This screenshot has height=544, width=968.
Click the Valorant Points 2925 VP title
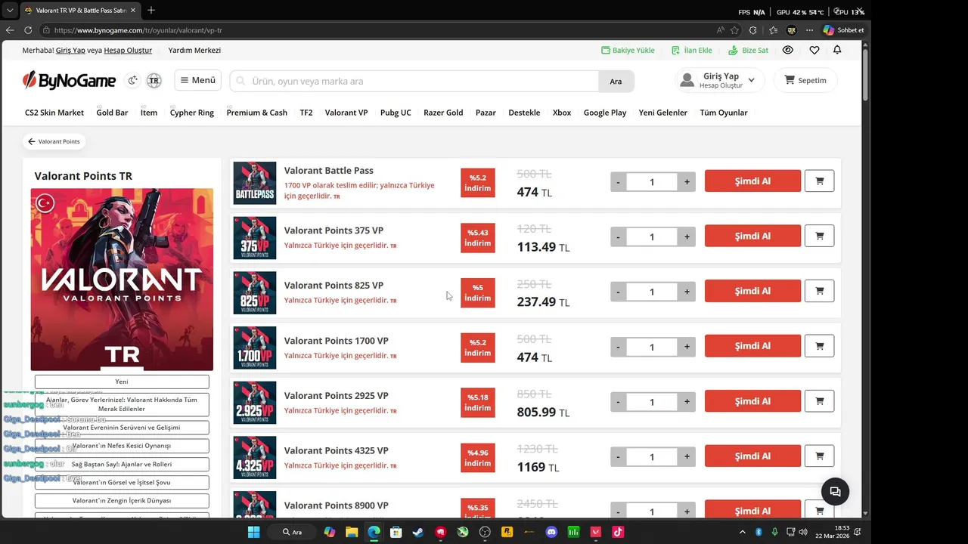[336, 396]
